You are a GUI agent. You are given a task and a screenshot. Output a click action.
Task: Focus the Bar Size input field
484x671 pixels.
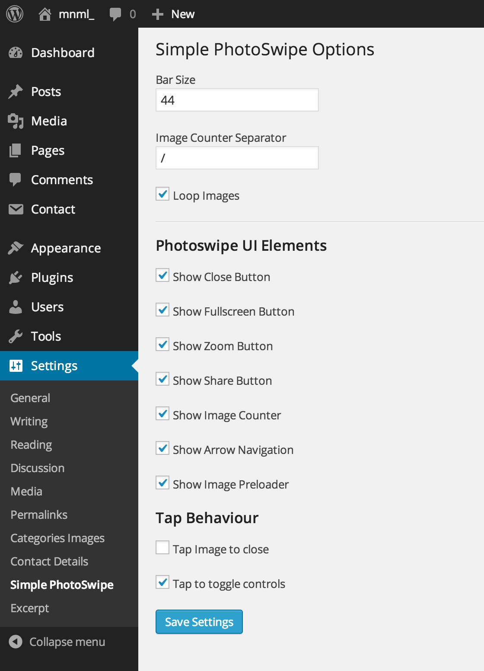coord(237,100)
